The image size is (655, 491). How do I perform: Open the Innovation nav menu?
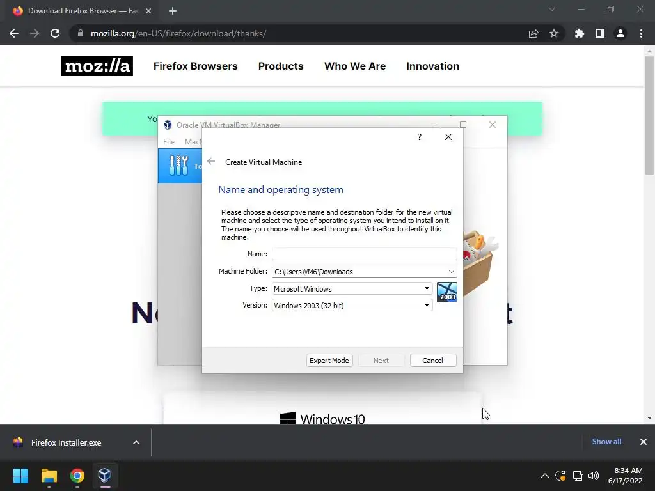433,66
